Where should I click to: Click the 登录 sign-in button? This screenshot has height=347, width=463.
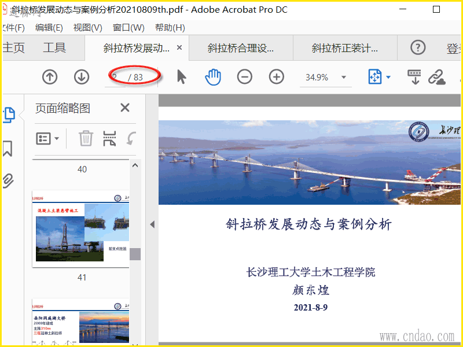coord(453,49)
